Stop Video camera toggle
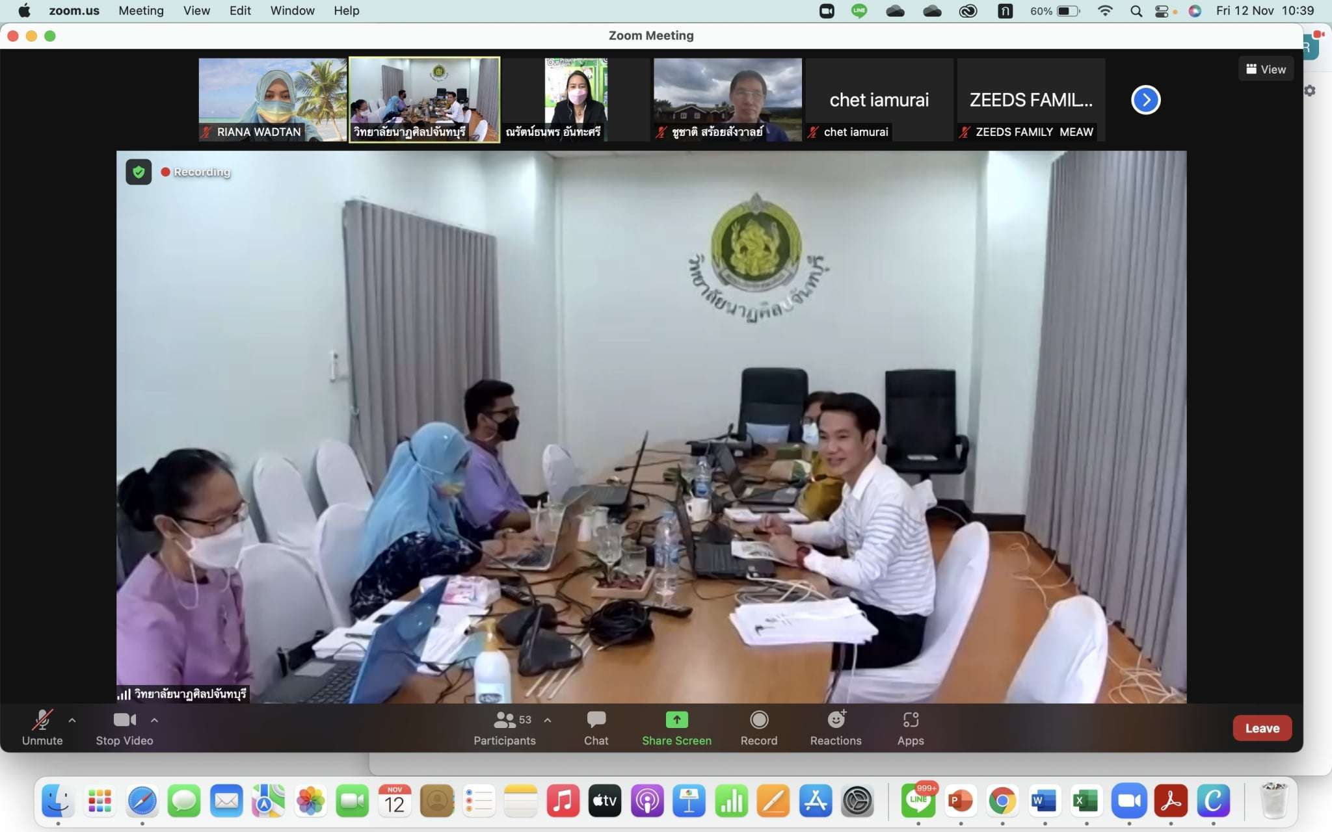The width and height of the screenshot is (1332, 832). coord(124,720)
